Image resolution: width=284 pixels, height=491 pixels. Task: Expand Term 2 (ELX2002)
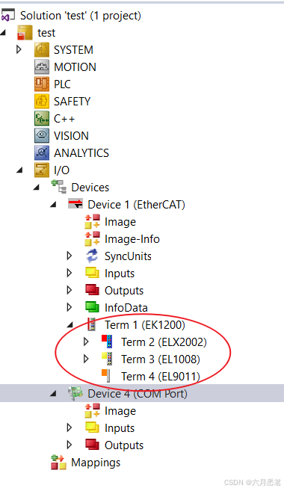87,342
